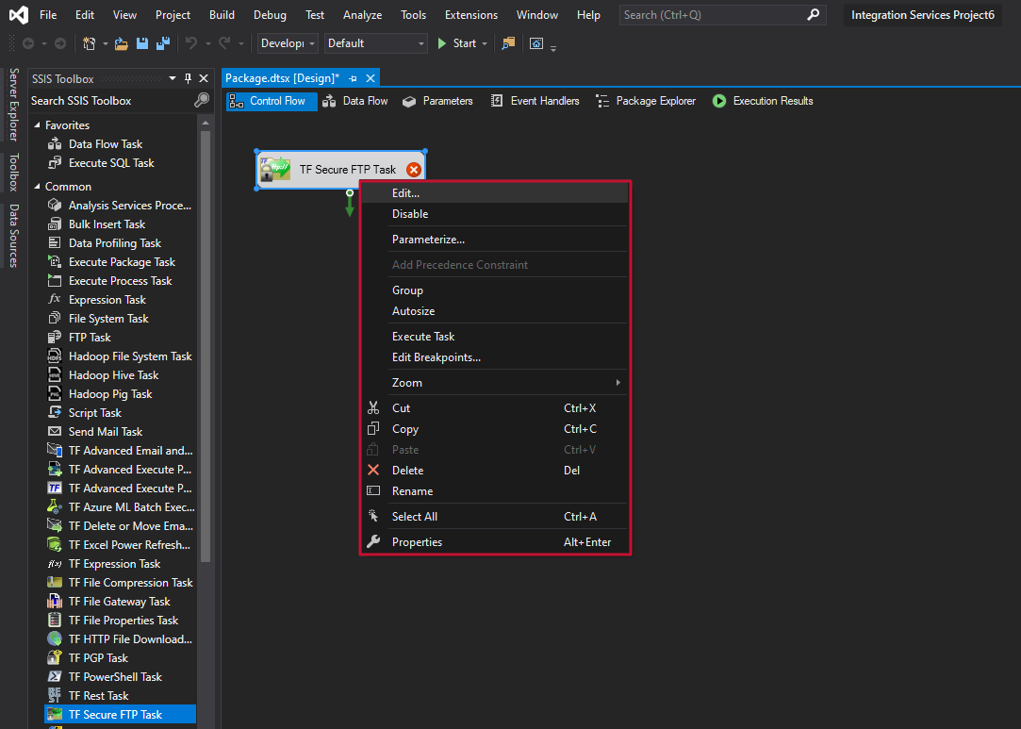Choose Edit... from the context menu
This screenshot has height=729, width=1021.
pyautogui.click(x=404, y=192)
